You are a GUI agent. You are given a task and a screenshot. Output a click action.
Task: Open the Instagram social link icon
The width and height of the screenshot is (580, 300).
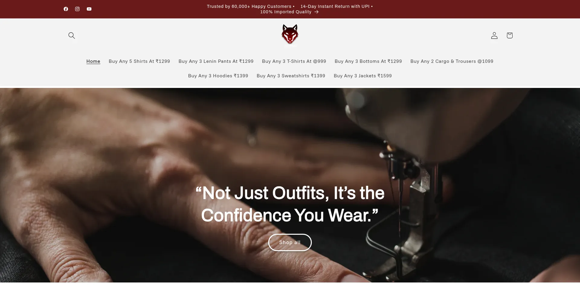pyautogui.click(x=77, y=9)
